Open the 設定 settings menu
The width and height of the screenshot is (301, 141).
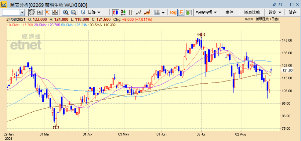(275, 12)
